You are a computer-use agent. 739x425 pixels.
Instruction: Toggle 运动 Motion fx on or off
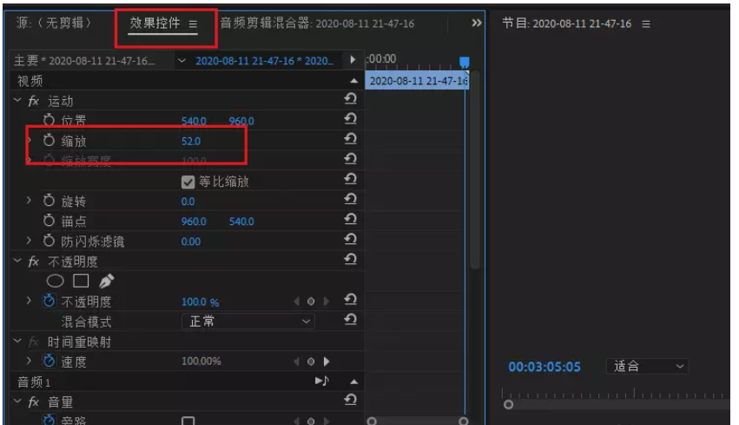tap(34, 101)
